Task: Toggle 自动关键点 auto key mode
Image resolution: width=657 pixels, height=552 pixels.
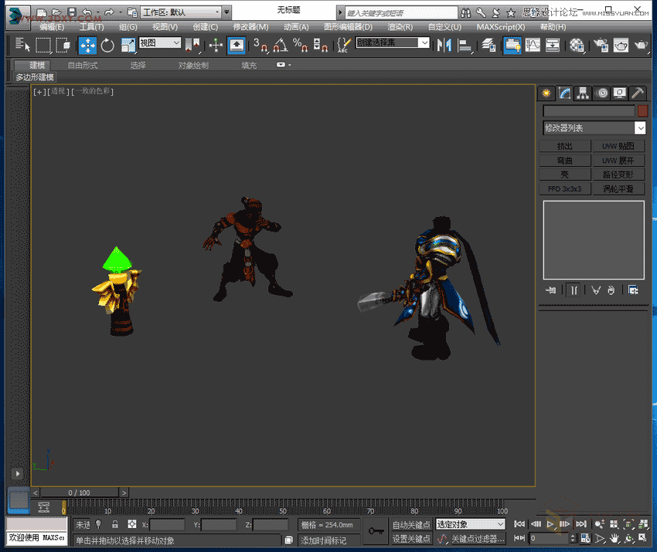Action: 411,524
